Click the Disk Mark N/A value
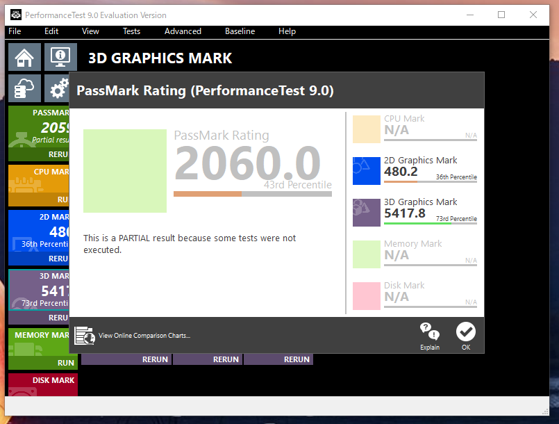Viewport: 559px width, 424px height. tap(397, 297)
